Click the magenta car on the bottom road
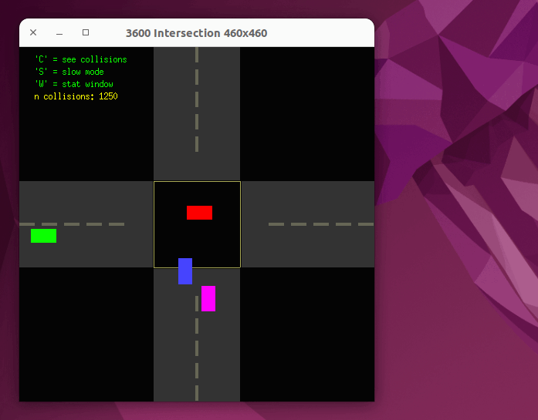 click(208, 298)
